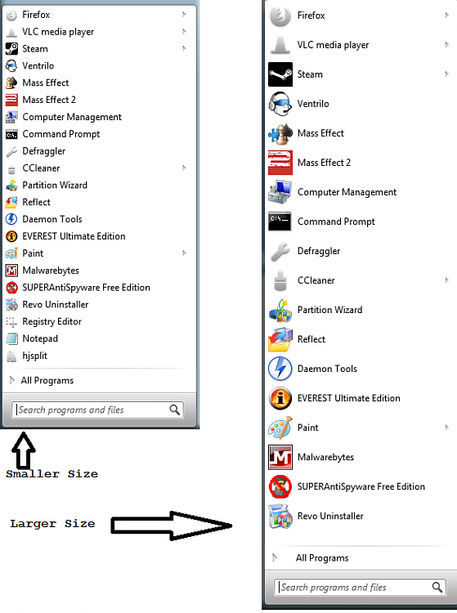Click the large Command Prompt icon
This screenshot has height=613, width=457.
[280, 221]
